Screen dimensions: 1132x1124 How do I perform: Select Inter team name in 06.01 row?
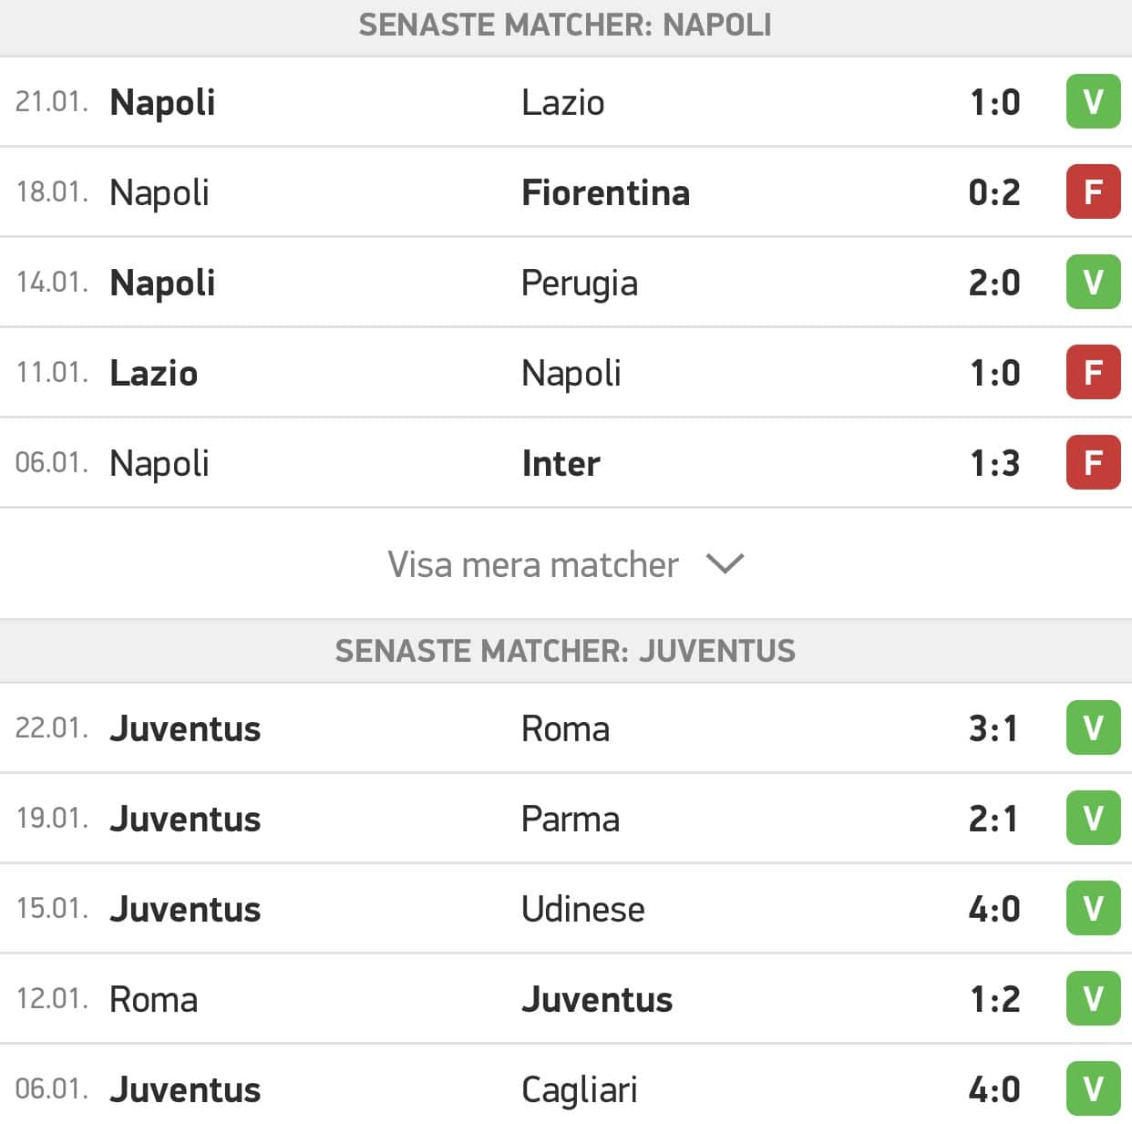tap(561, 463)
